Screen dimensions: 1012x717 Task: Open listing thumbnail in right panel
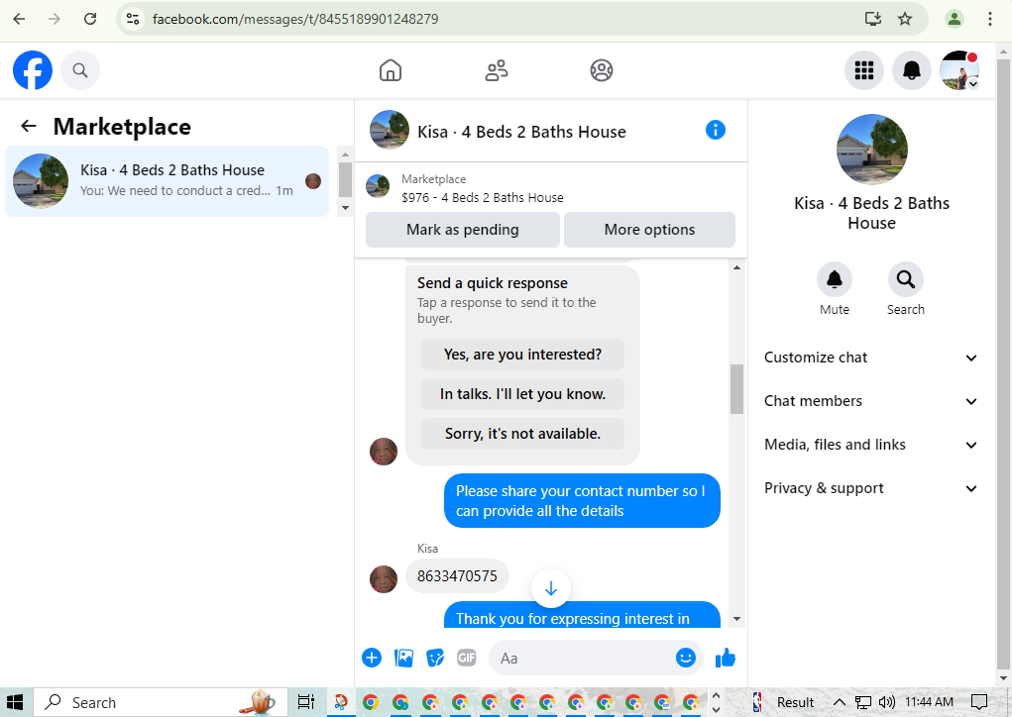(872, 150)
